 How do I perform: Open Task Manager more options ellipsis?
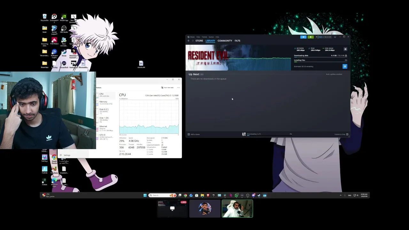178,88
